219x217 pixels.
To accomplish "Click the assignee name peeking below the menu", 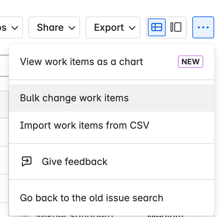I will pyautogui.click(x=75, y=216).
